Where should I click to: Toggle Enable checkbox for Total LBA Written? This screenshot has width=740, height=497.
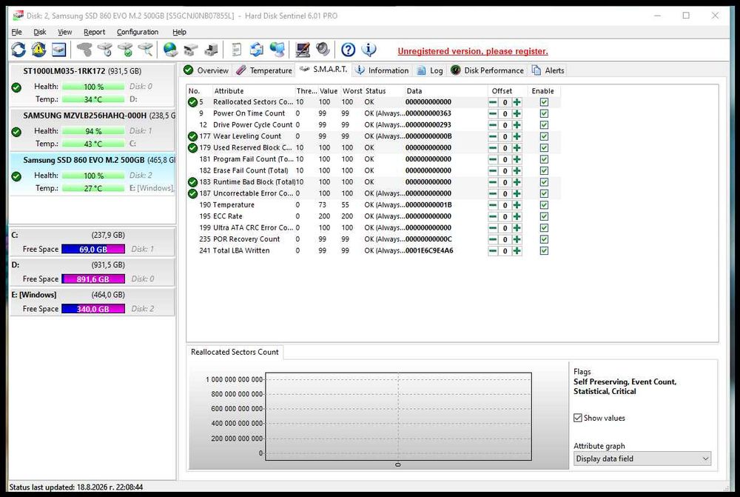coord(544,251)
